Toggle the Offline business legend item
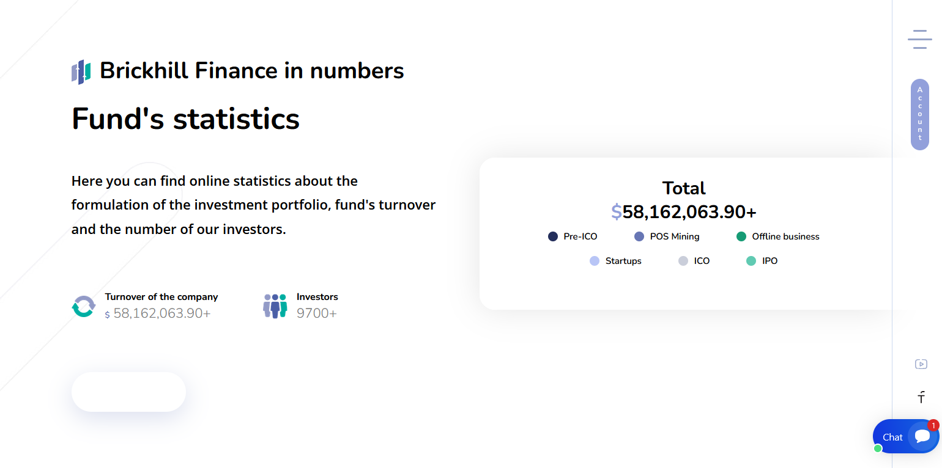The width and height of the screenshot is (942, 468). tap(778, 236)
